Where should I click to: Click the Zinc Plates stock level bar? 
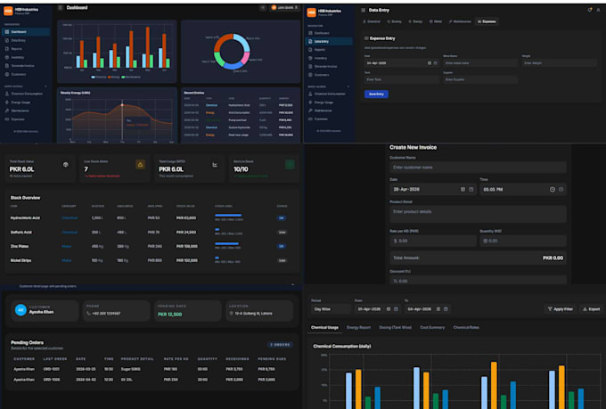click(x=227, y=243)
